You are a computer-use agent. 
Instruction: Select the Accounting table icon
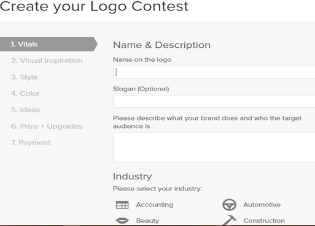[x=122, y=205]
